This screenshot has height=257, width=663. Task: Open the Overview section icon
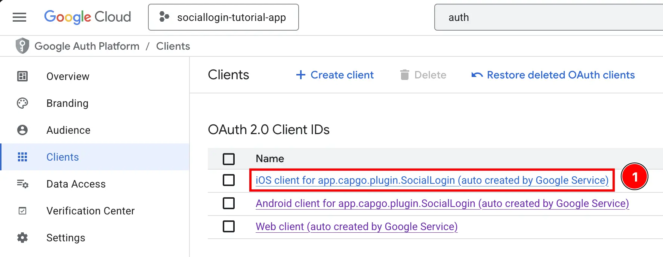22,76
